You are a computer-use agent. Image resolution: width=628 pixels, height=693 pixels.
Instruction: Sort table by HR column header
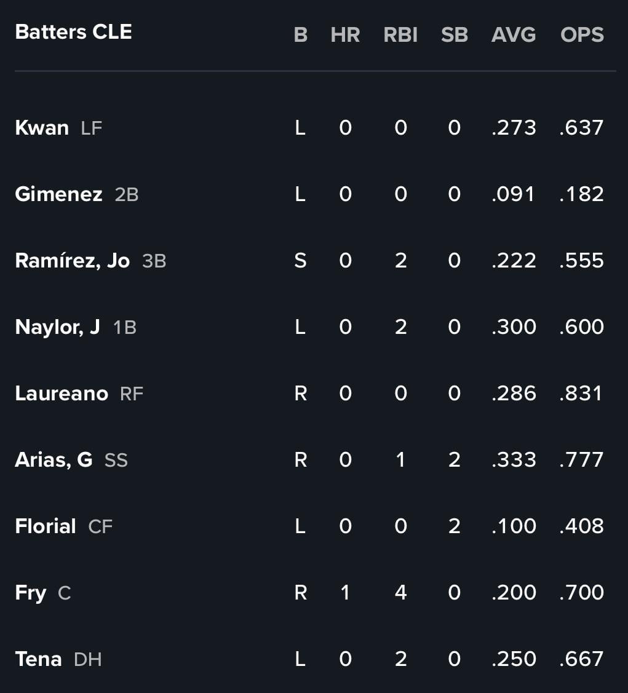(x=345, y=34)
